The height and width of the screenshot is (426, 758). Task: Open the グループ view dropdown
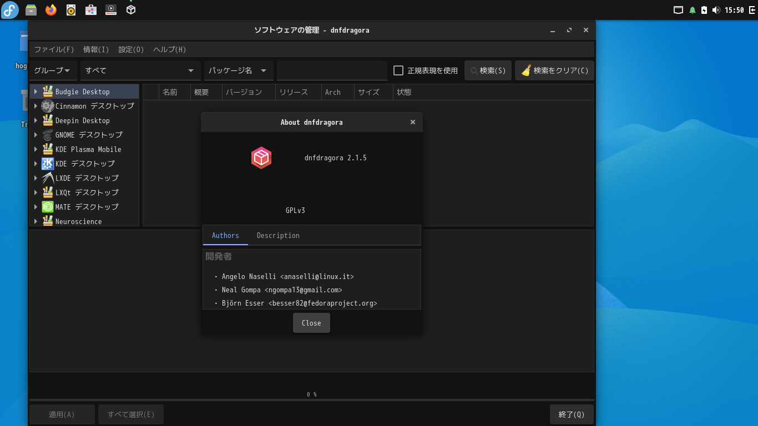(x=53, y=70)
